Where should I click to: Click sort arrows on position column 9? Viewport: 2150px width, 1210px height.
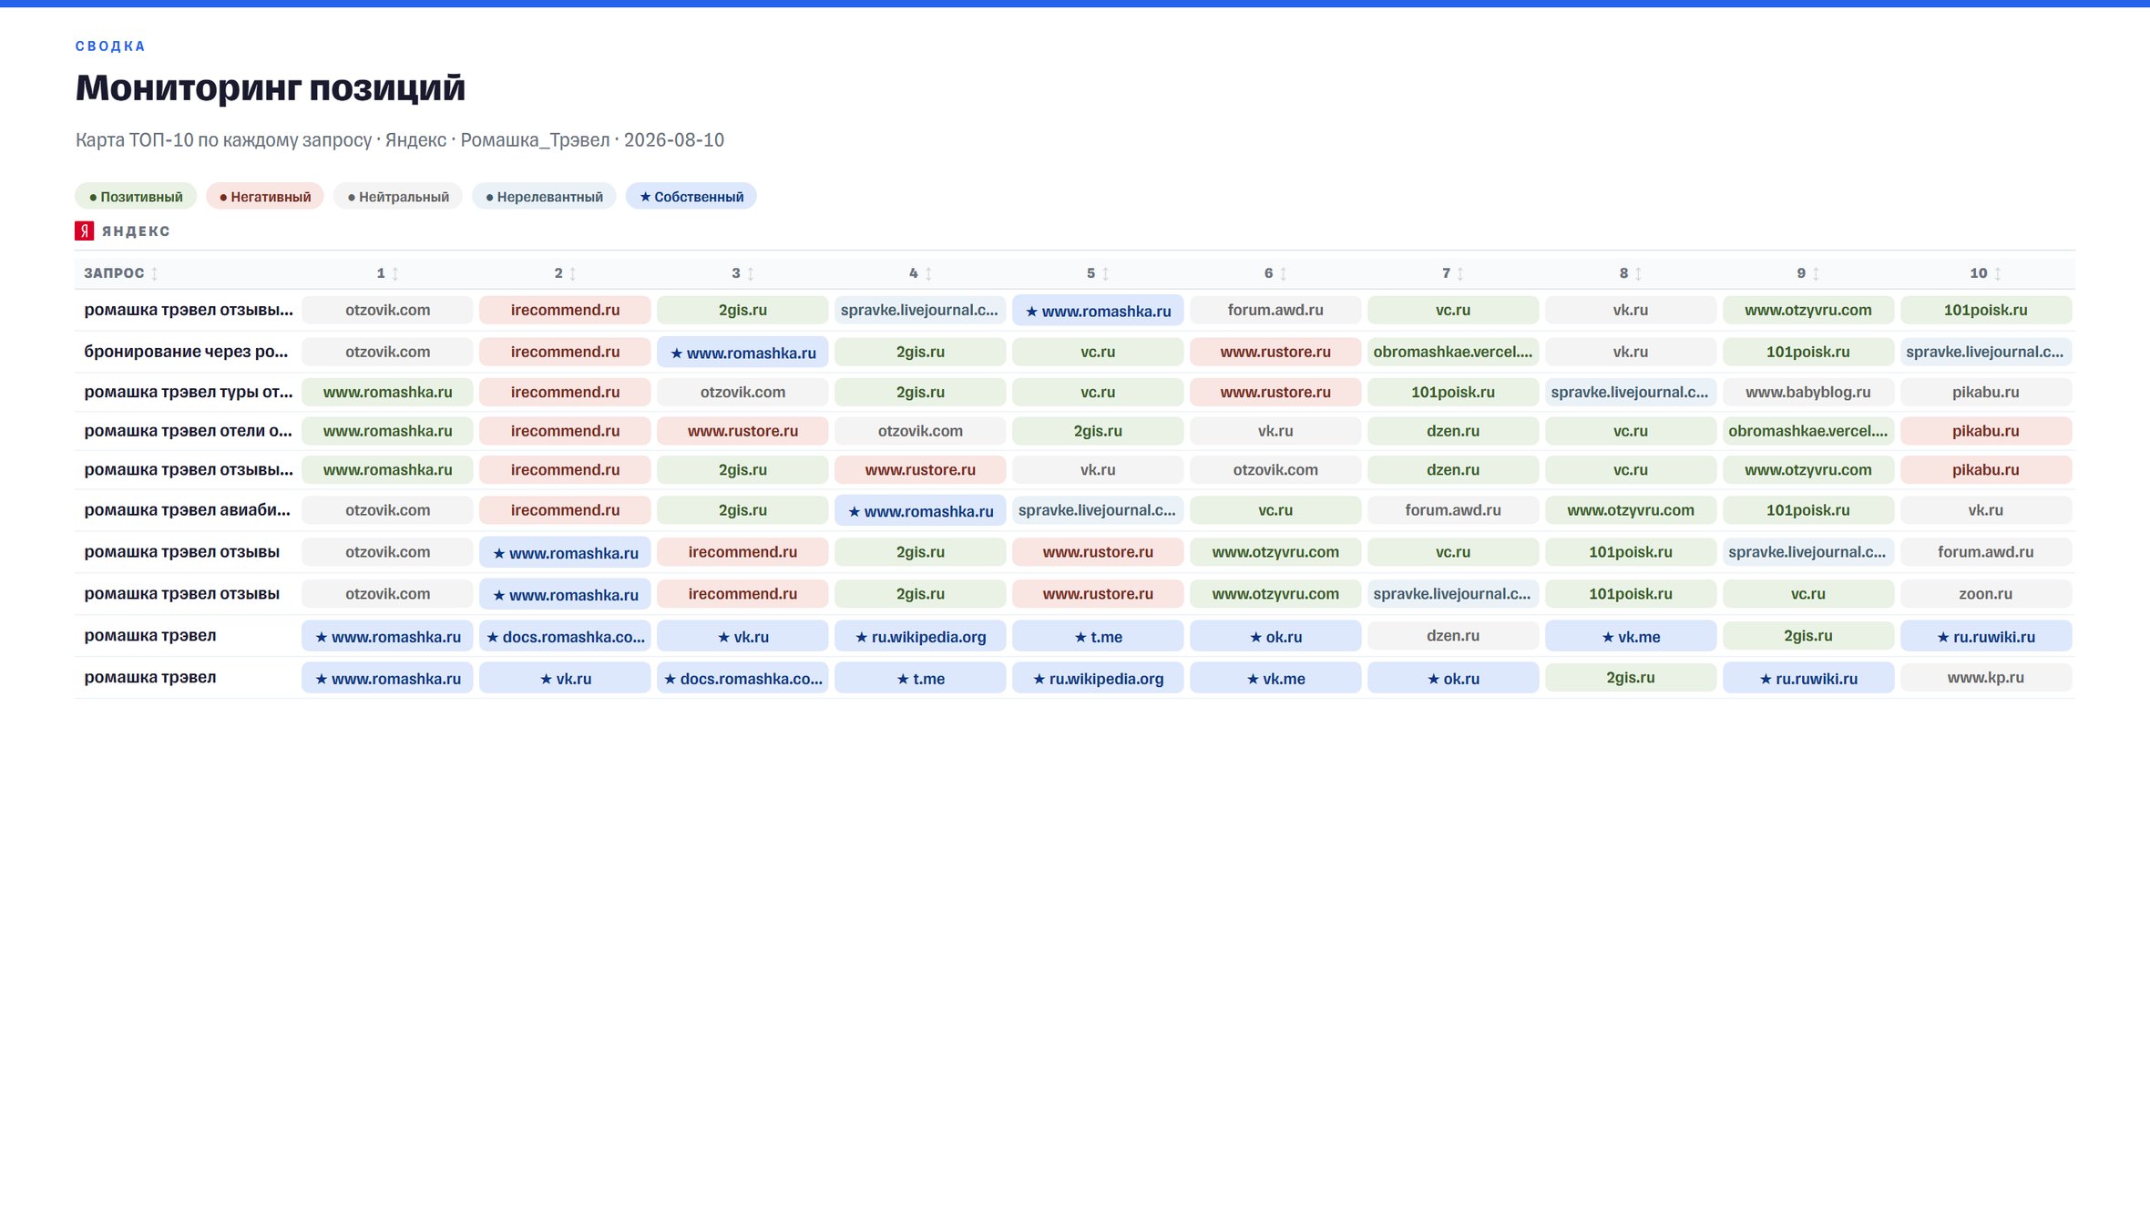pos(1816,273)
